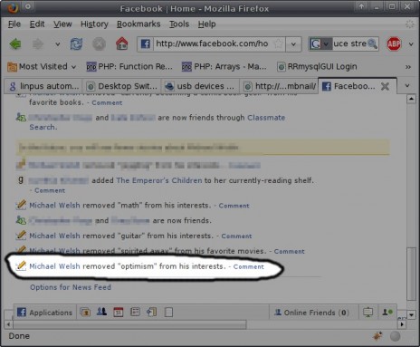The width and height of the screenshot is (420, 347).
Task: Open the Classmate Search link
Action: pos(266,118)
